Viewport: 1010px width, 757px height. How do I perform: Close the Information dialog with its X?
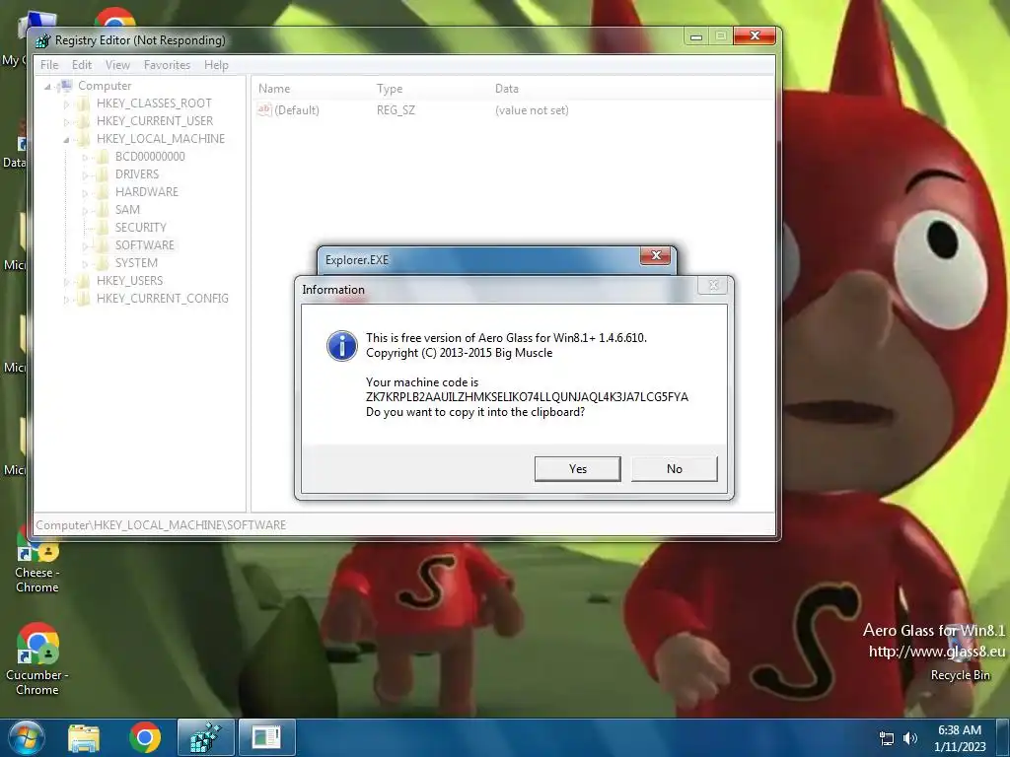(713, 285)
